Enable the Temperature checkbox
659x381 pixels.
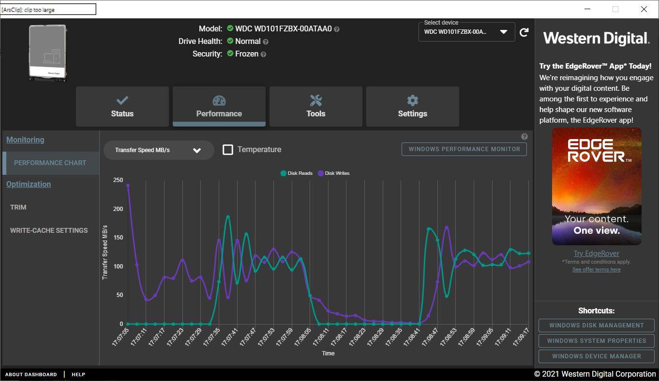click(228, 150)
